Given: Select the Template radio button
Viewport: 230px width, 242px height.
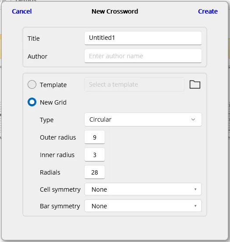Looking at the screenshot, I should point(32,84).
